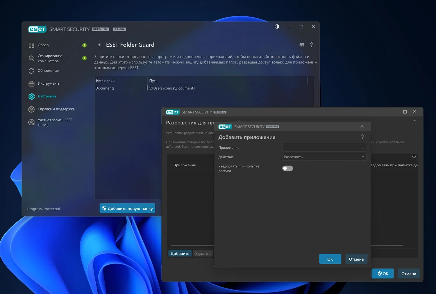Screen dimensions: 436x294
Task: Open help in ESET Folder Guard header
Action: click(312, 45)
